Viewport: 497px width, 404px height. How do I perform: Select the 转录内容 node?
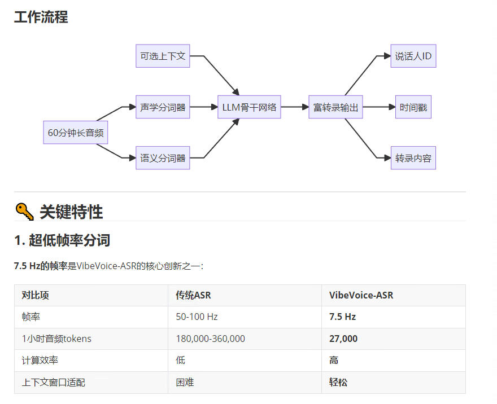pyautogui.click(x=413, y=158)
